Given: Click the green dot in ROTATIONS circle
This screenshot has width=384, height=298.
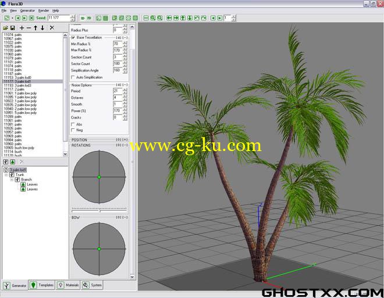Looking at the screenshot, I should pyautogui.click(x=99, y=177).
